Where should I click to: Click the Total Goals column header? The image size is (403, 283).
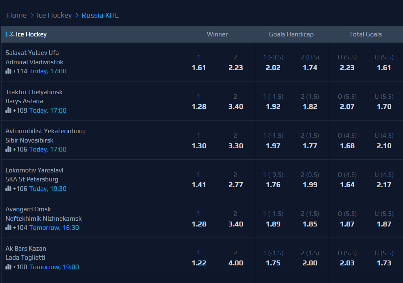(x=365, y=34)
